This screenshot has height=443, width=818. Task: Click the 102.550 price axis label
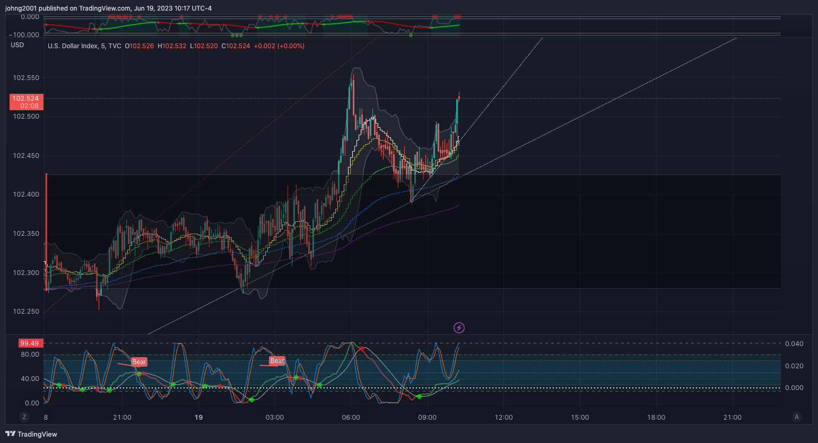(x=26, y=78)
